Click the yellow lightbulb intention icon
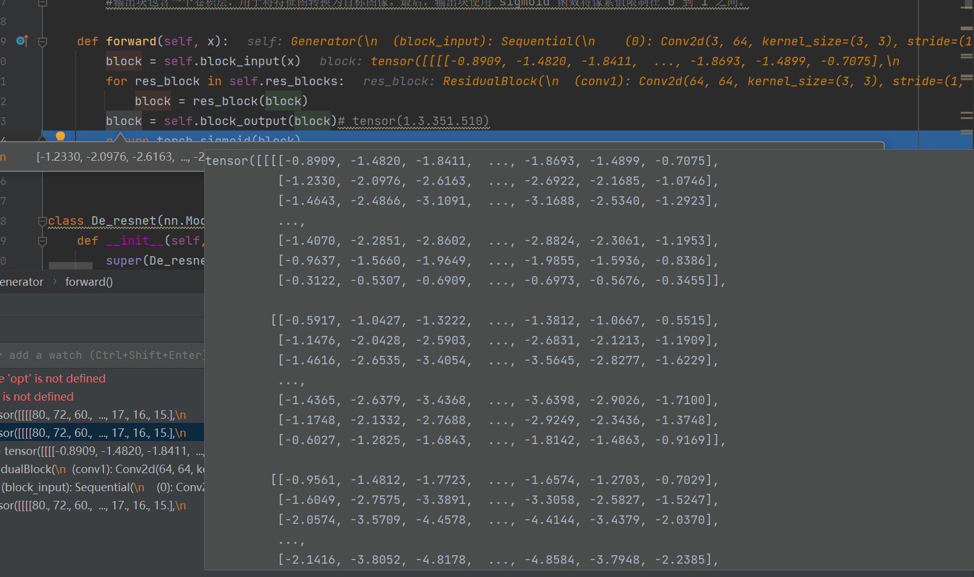 pos(60,136)
